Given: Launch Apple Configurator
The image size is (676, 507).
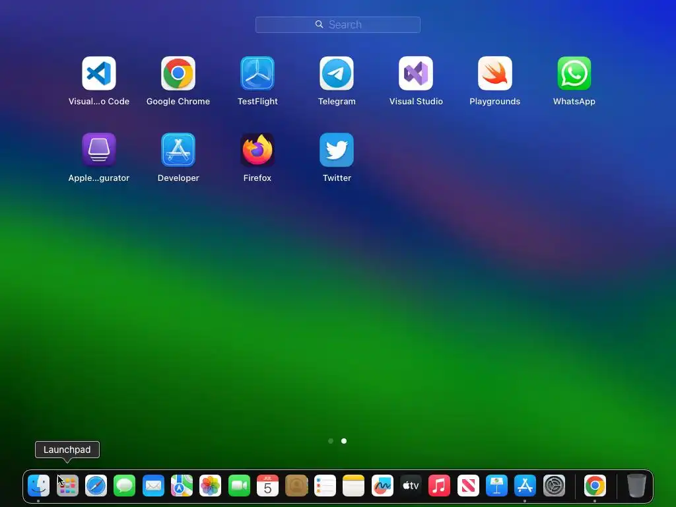Looking at the screenshot, I should click(x=99, y=150).
